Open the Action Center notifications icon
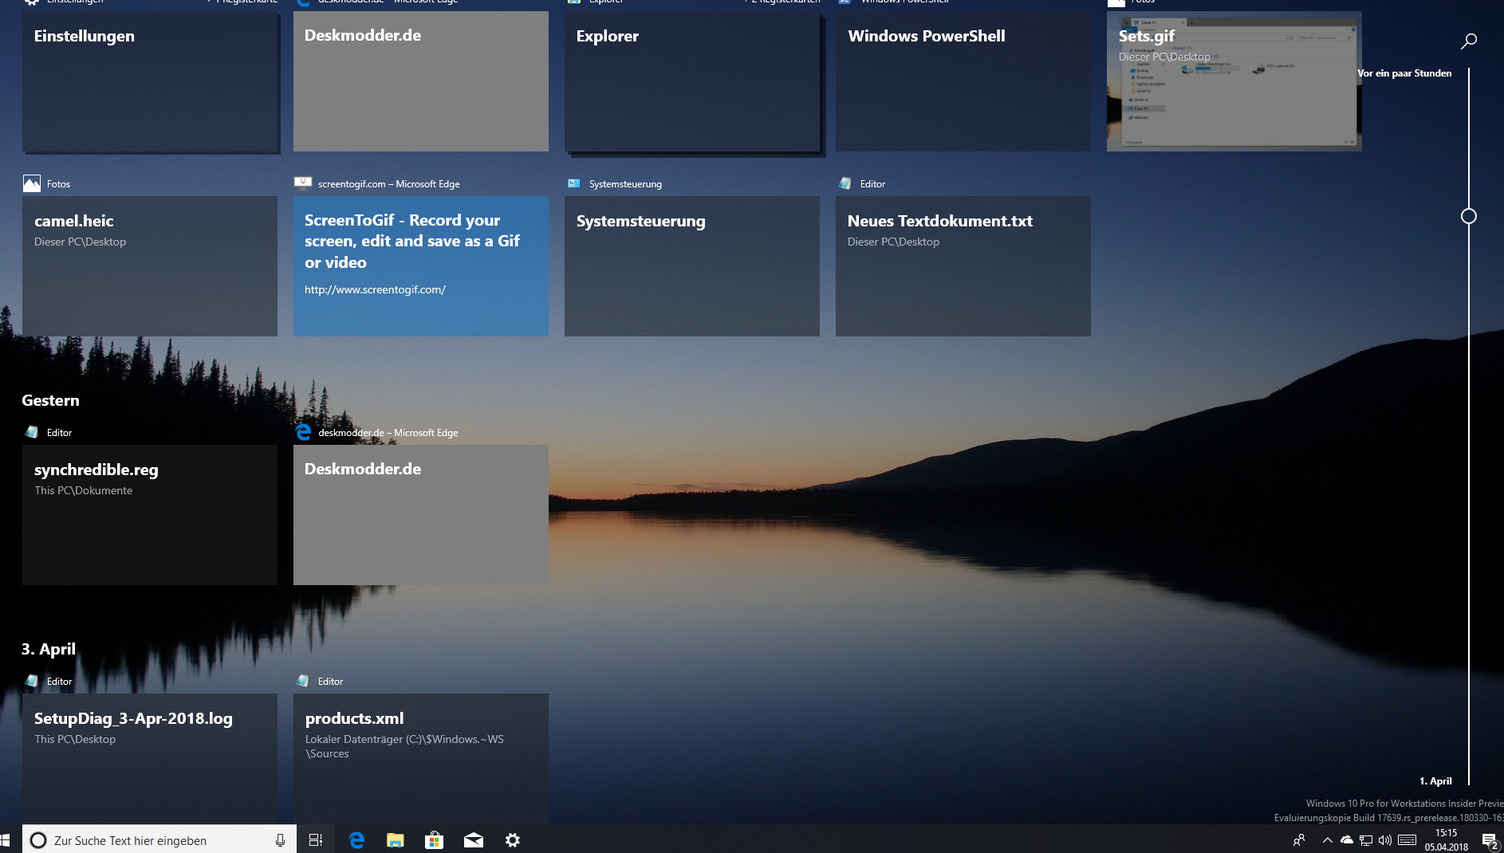 [x=1490, y=840]
